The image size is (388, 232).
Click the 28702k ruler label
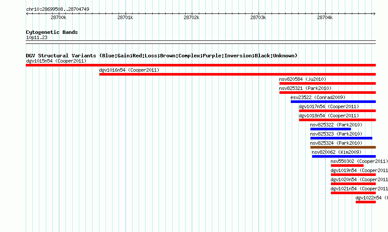pos(191,17)
